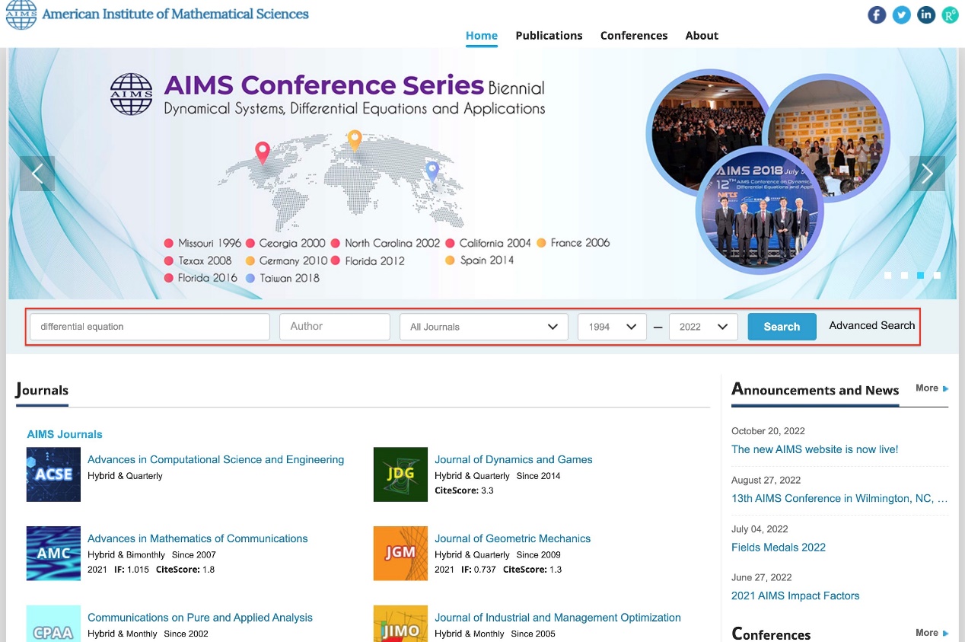
Task: Open the Twitter social icon
Action: [x=901, y=14]
